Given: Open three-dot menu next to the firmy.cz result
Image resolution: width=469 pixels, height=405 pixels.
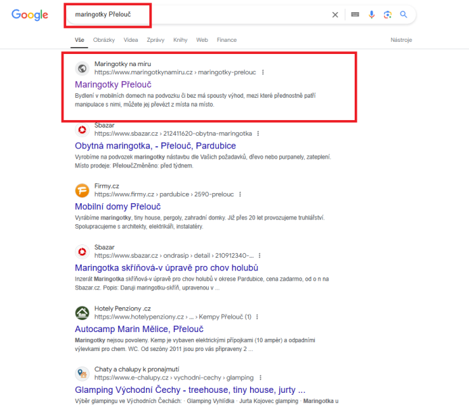Looking at the screenshot, I should pos(240,194).
